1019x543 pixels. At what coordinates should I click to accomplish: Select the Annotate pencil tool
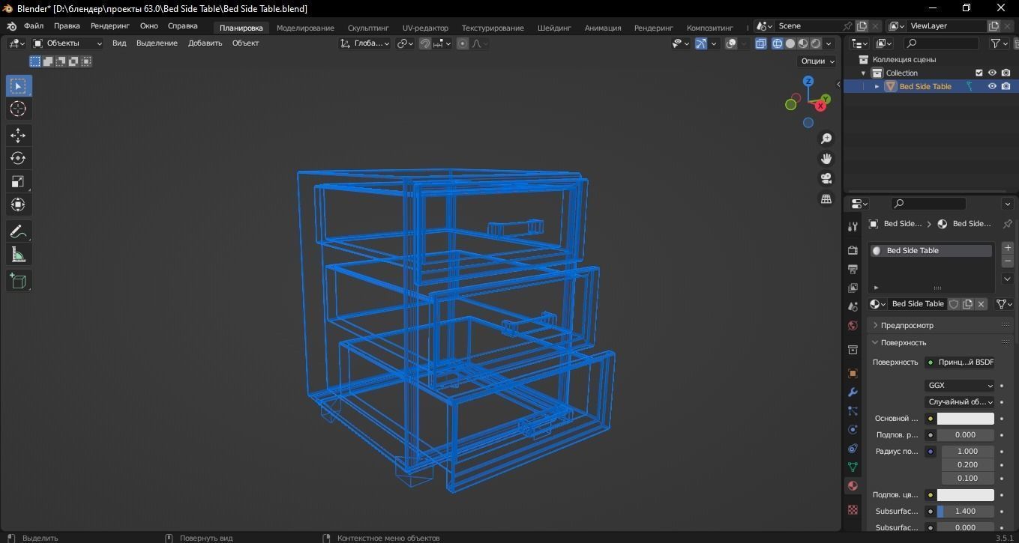(18, 231)
